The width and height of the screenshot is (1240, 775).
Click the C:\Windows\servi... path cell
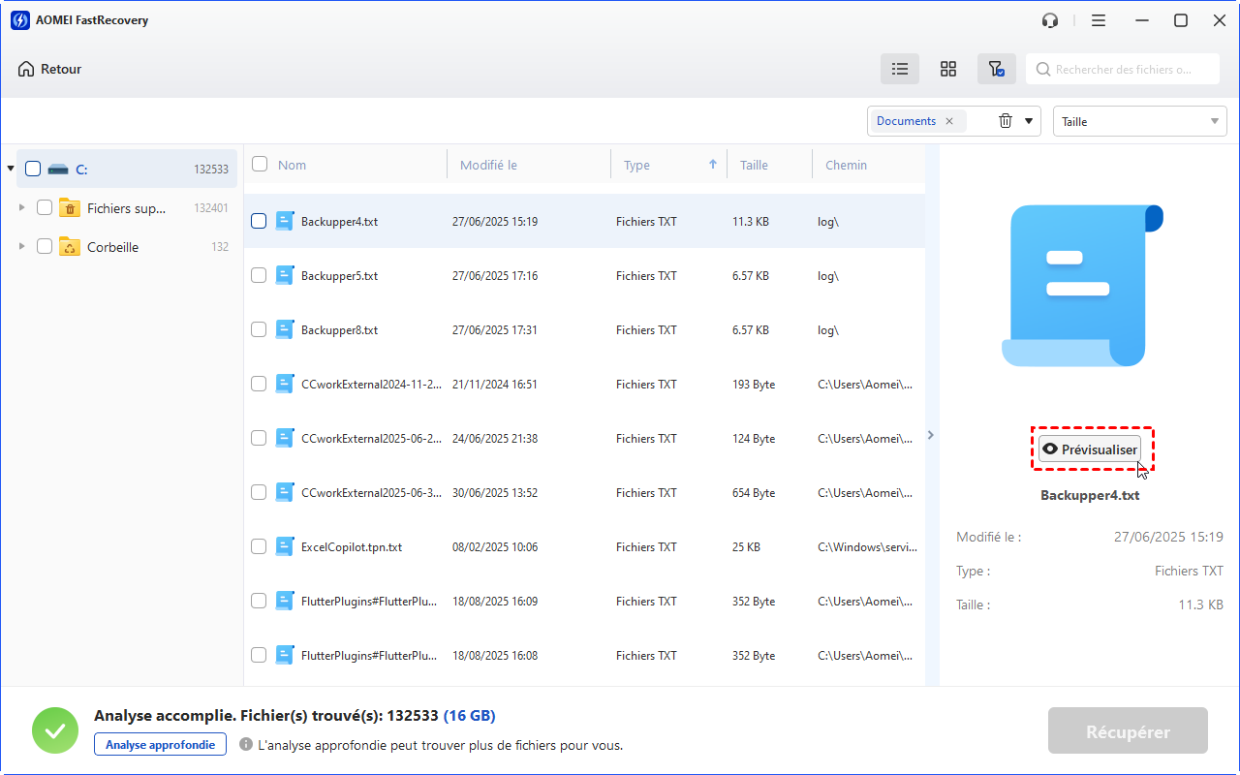pyautogui.click(x=867, y=547)
